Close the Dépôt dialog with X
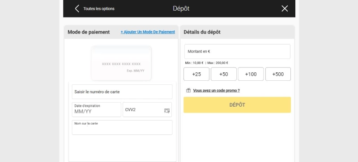Image resolution: width=358 pixels, height=162 pixels. 285,8
